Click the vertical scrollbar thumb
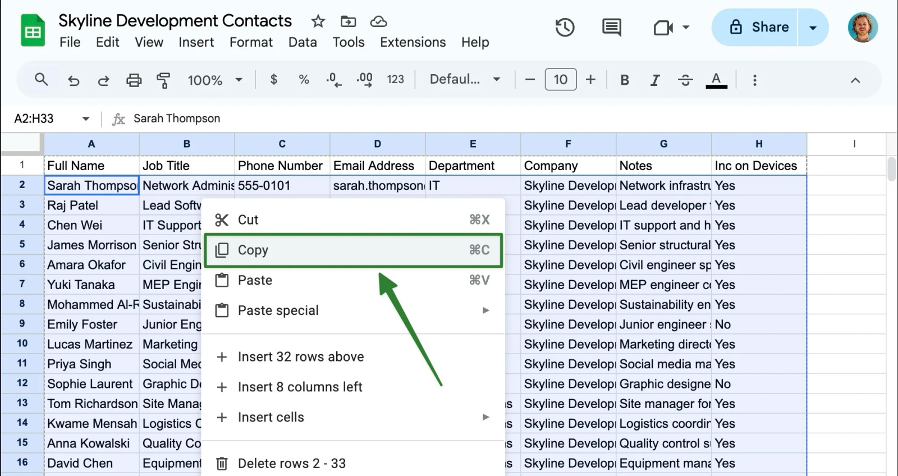 (x=891, y=169)
